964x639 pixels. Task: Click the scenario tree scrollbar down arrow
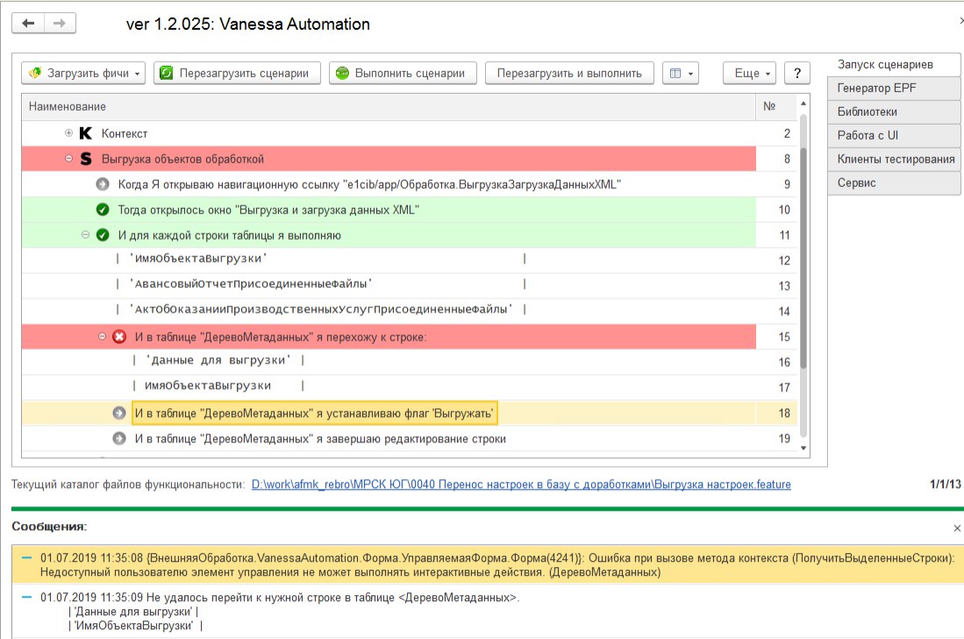[x=803, y=448]
